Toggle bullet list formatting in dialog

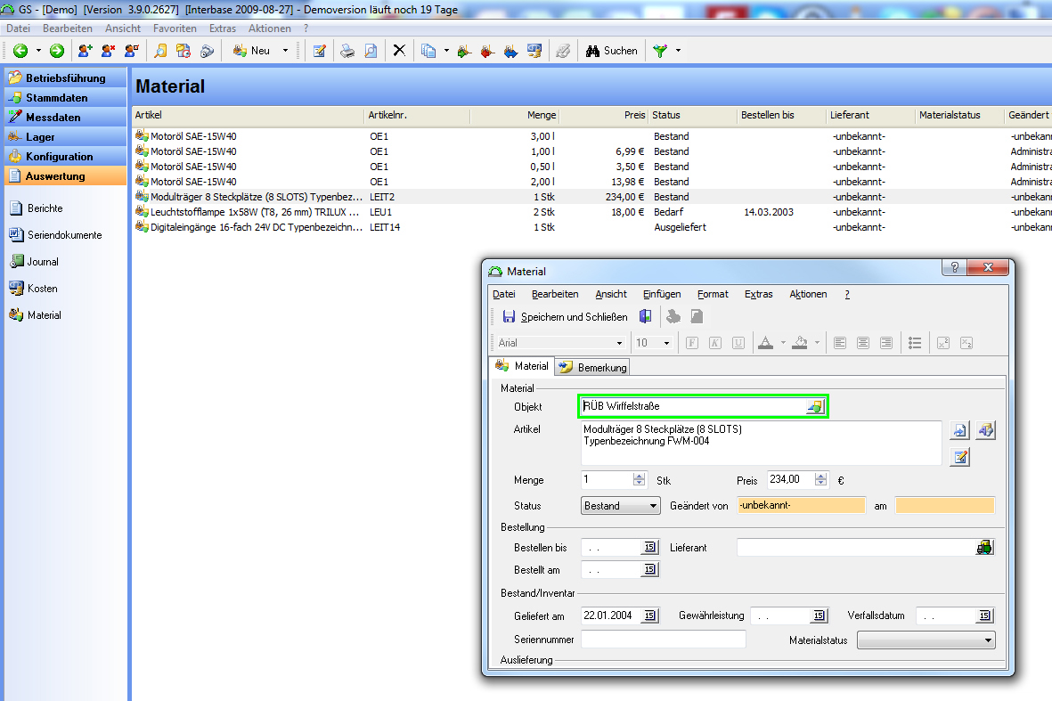(x=914, y=343)
